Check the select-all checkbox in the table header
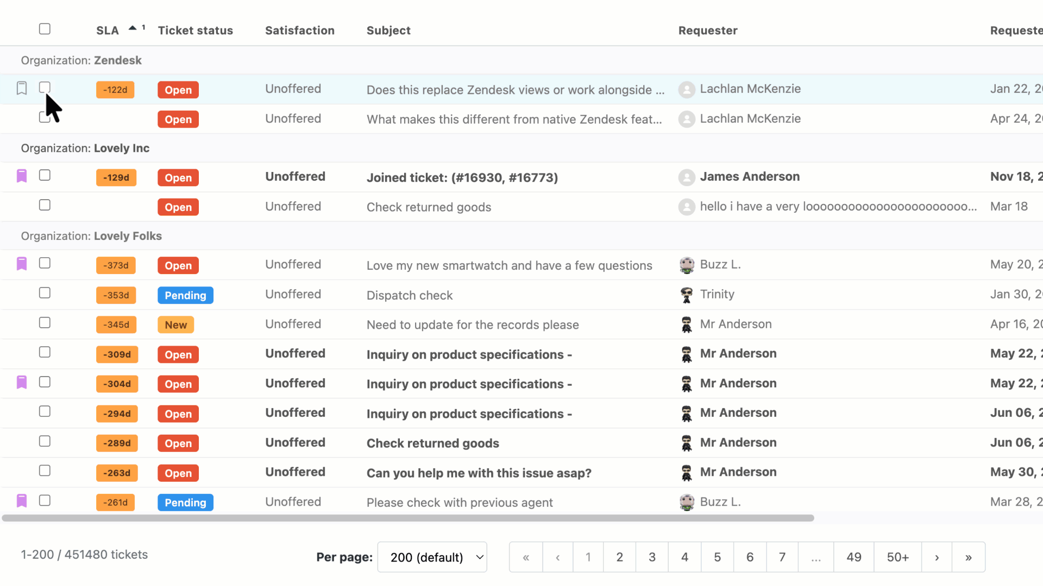The height and width of the screenshot is (586, 1043). pyautogui.click(x=45, y=29)
